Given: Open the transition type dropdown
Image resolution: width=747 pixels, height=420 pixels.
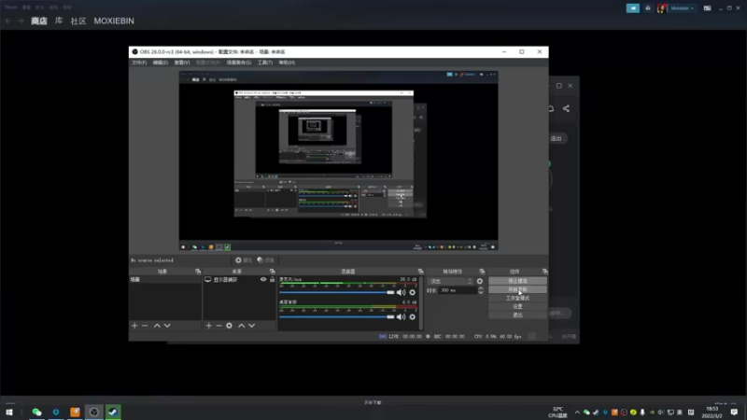Looking at the screenshot, I should coord(450,281).
